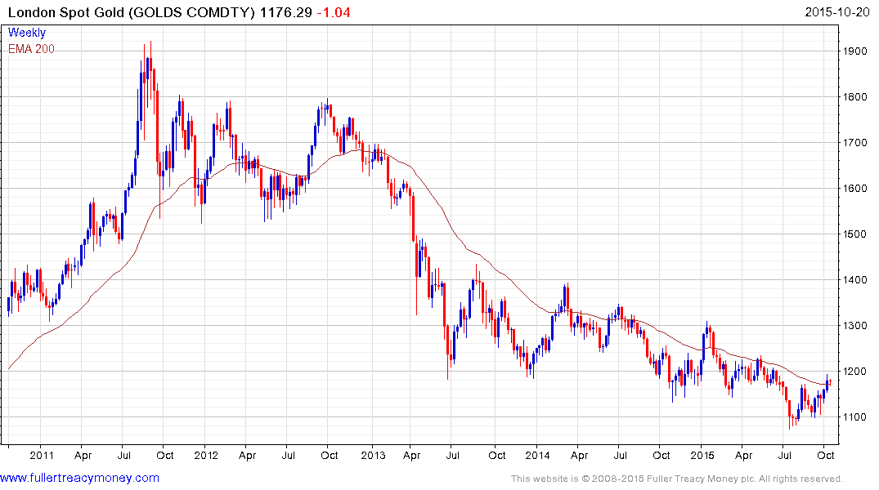Click the 'Weekly' interval label
879x490 pixels.
(27, 33)
